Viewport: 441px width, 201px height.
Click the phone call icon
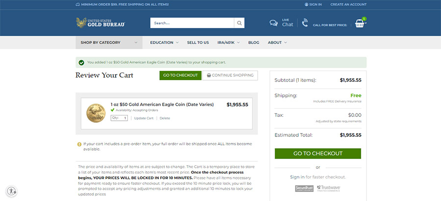click(x=305, y=22)
